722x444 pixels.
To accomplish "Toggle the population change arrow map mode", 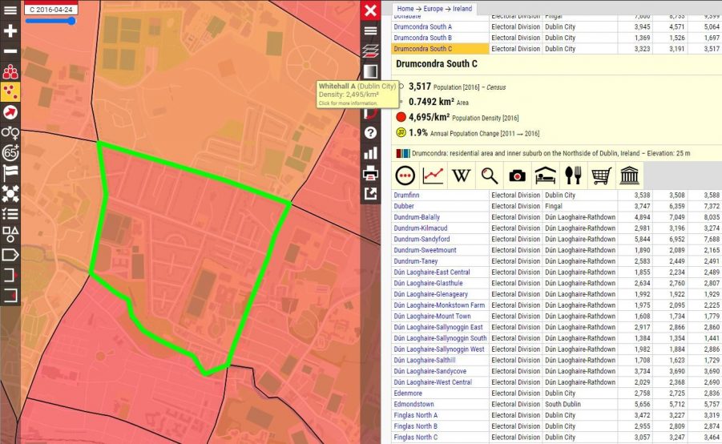I will pyautogui.click(x=10, y=112).
